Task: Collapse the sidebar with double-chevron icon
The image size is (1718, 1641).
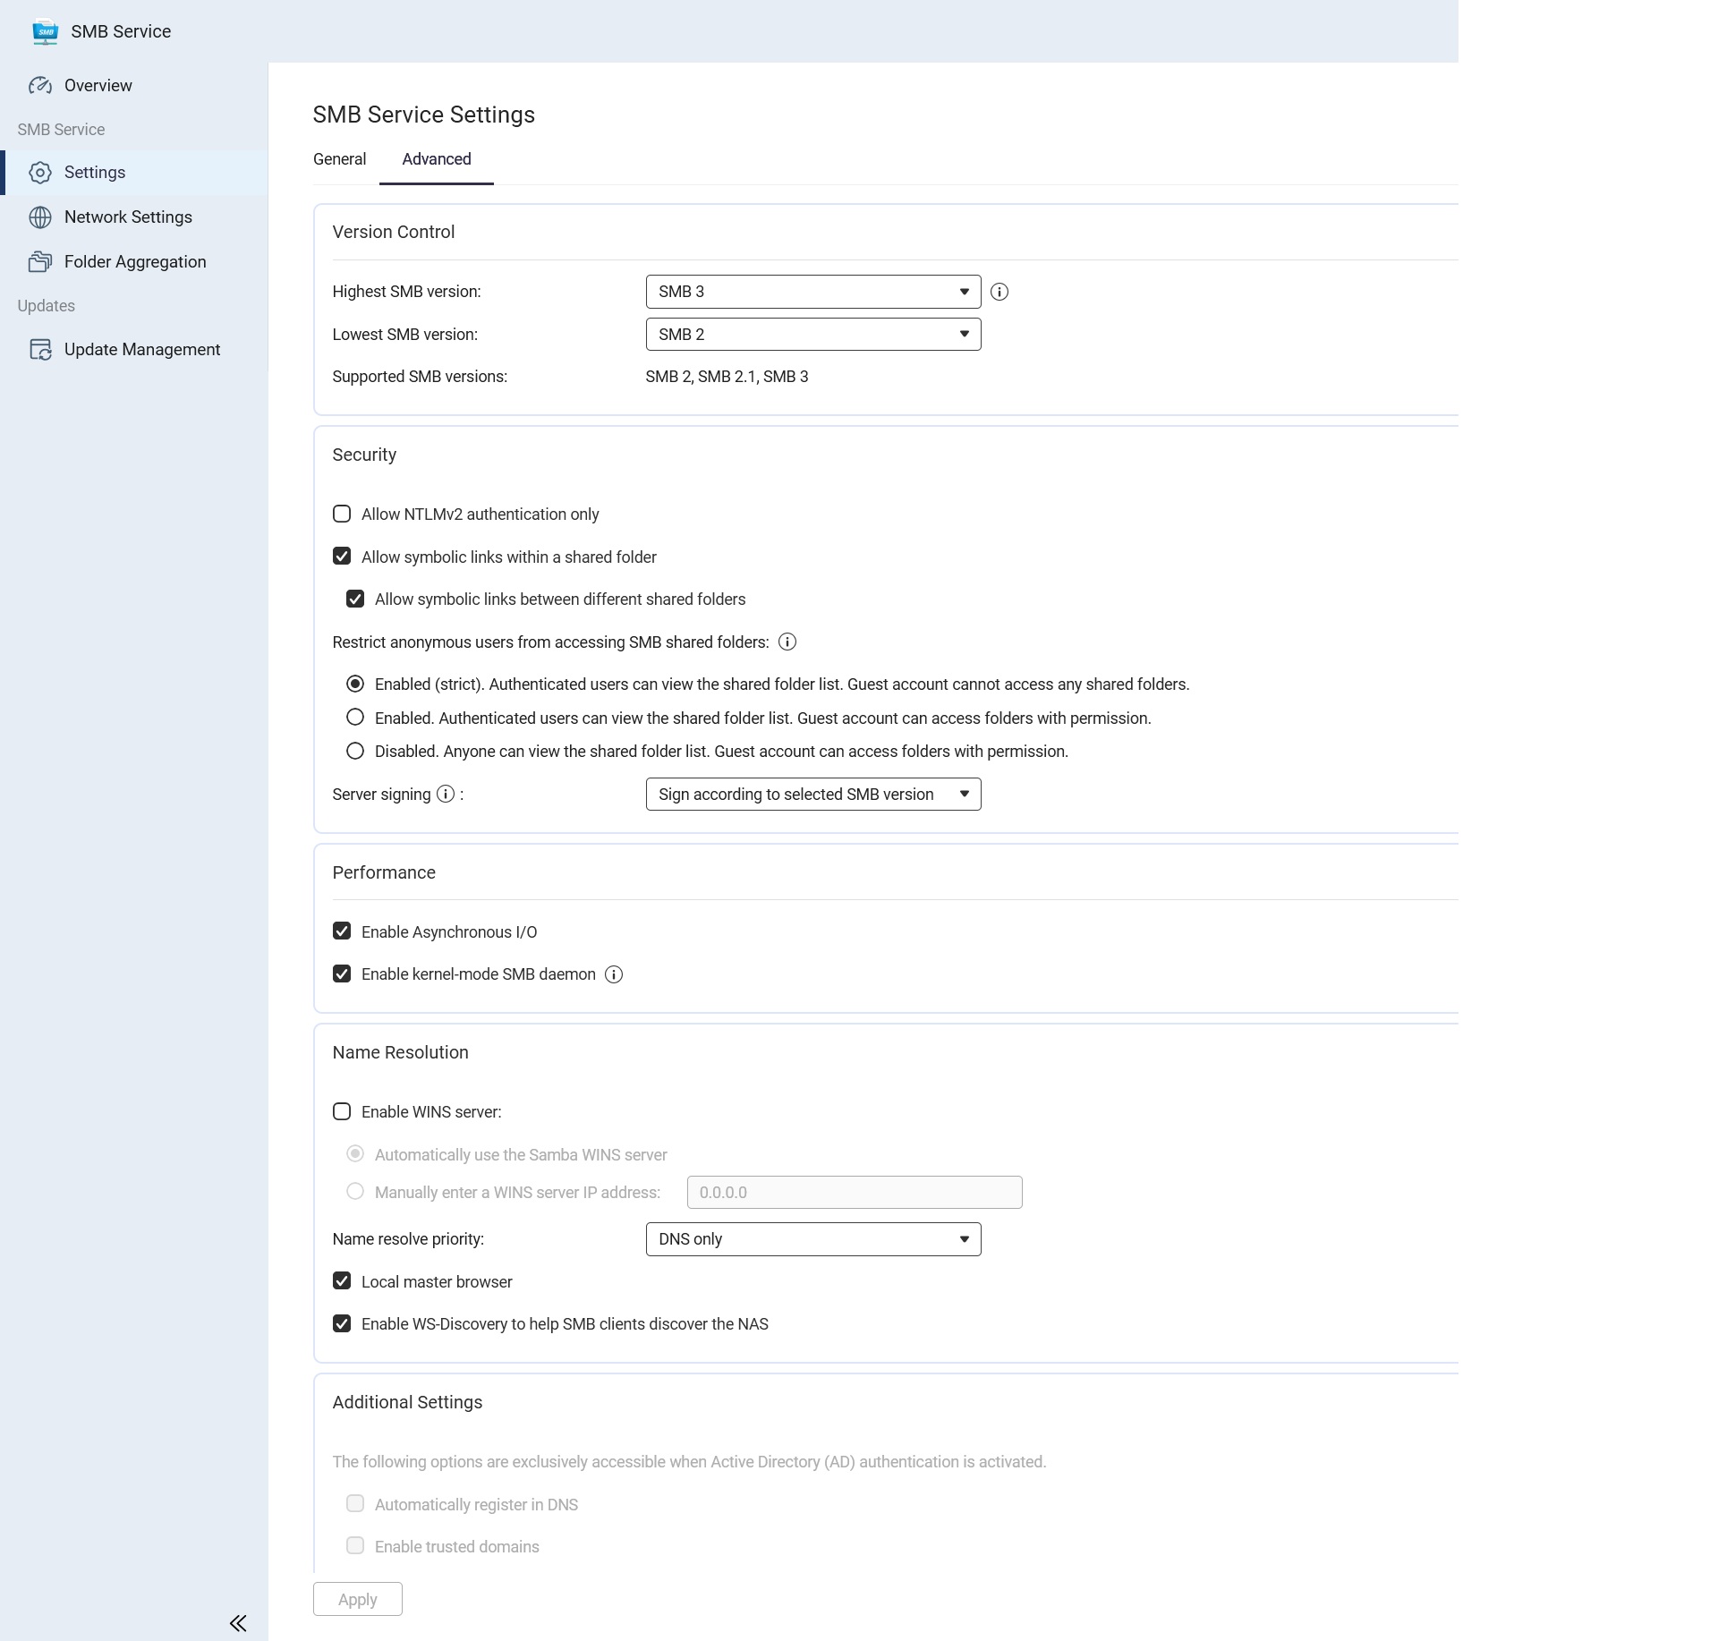Action: [x=238, y=1623]
